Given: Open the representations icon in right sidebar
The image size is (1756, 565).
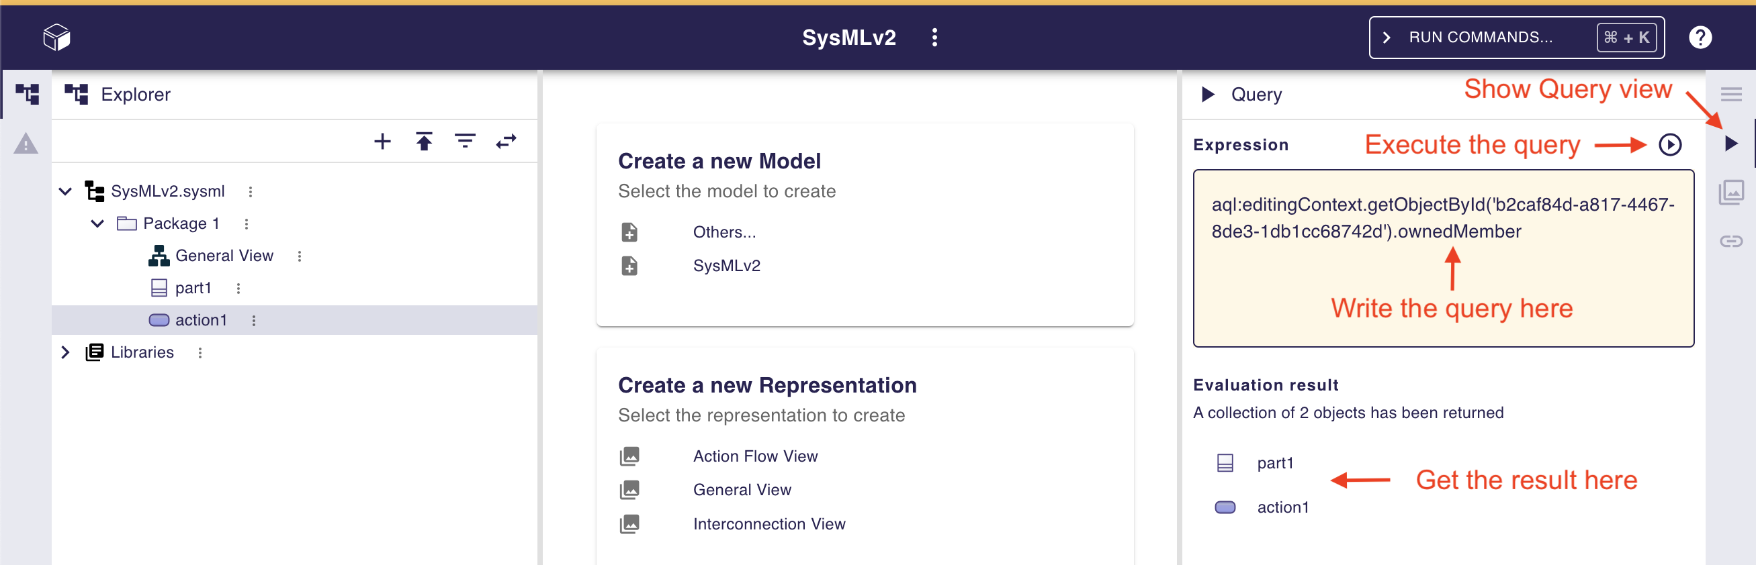Looking at the screenshot, I should pyautogui.click(x=1730, y=193).
